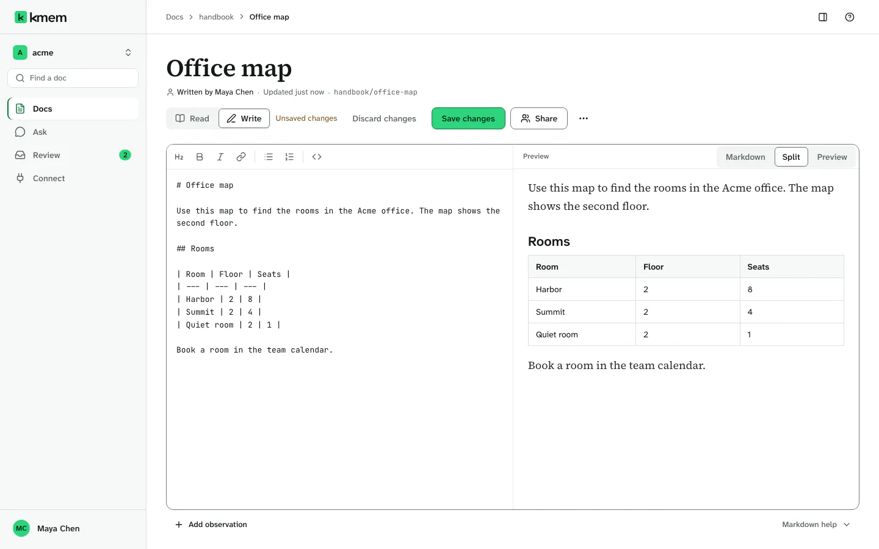Viewport: 879px width, 549px height.
Task: Insert a code block from the toolbar
Action: [x=317, y=157]
